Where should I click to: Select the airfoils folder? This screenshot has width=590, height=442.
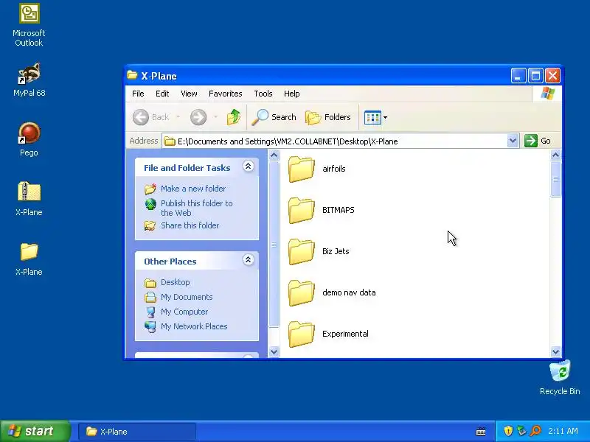click(317, 169)
